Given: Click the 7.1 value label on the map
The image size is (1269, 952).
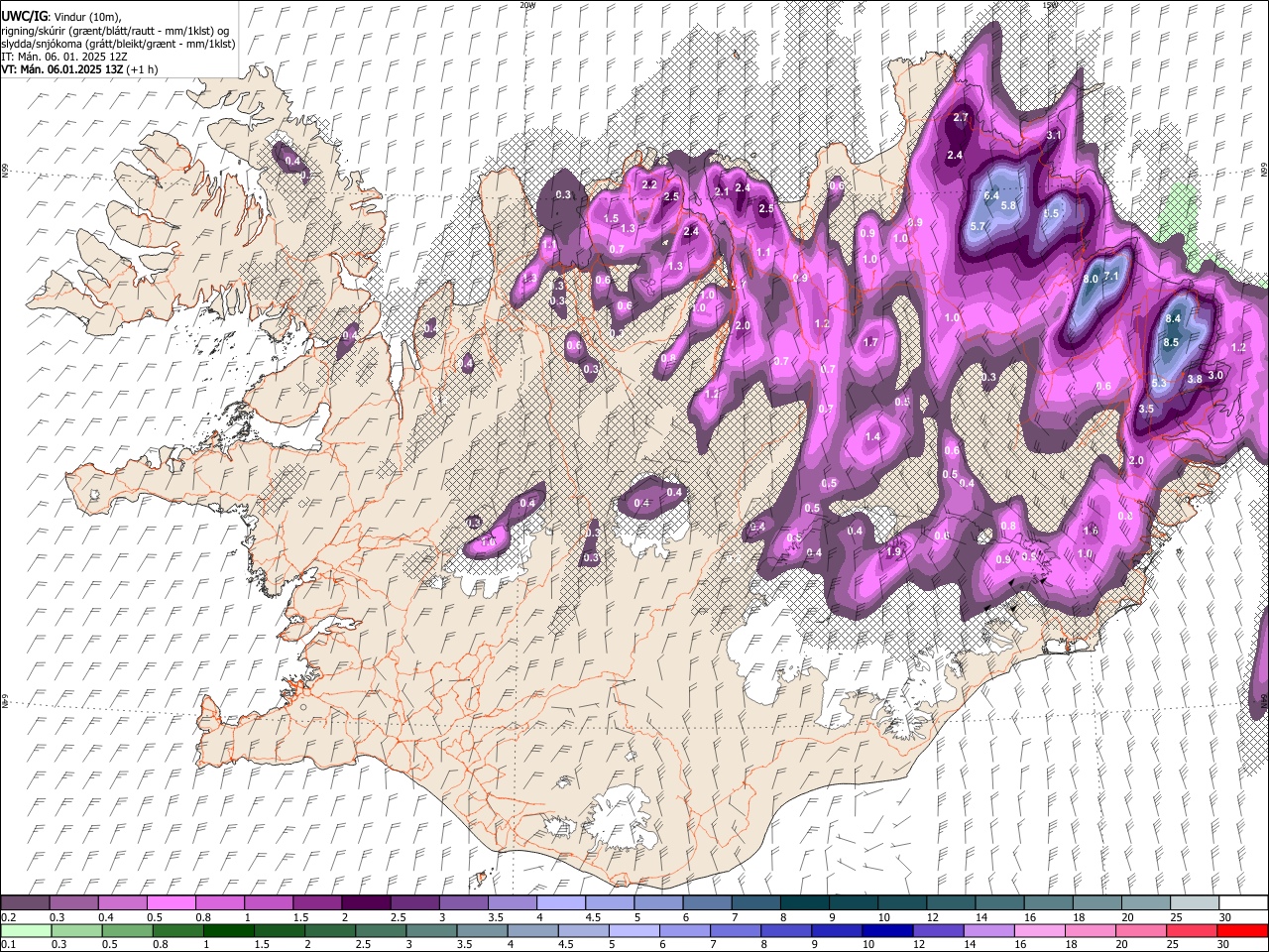Looking at the screenshot, I should (x=1111, y=276).
